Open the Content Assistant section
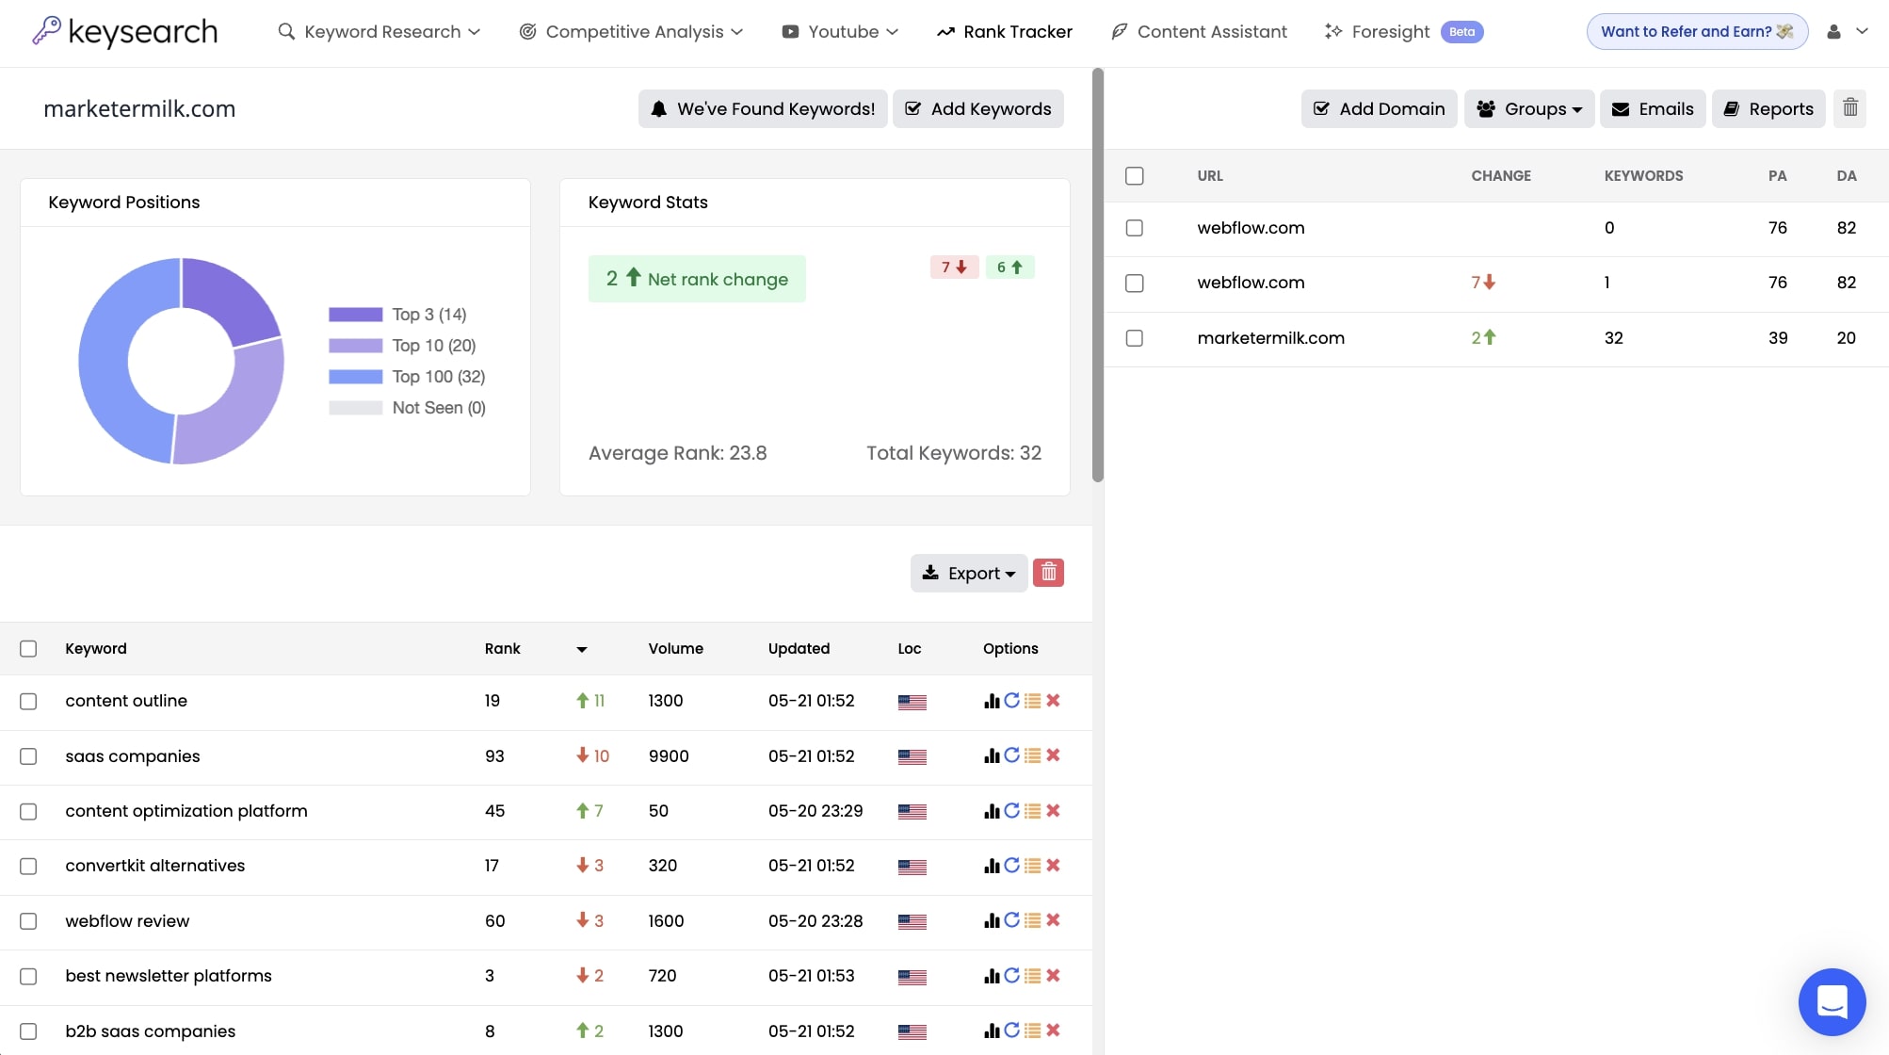This screenshot has height=1055, width=1889. pyautogui.click(x=1198, y=31)
